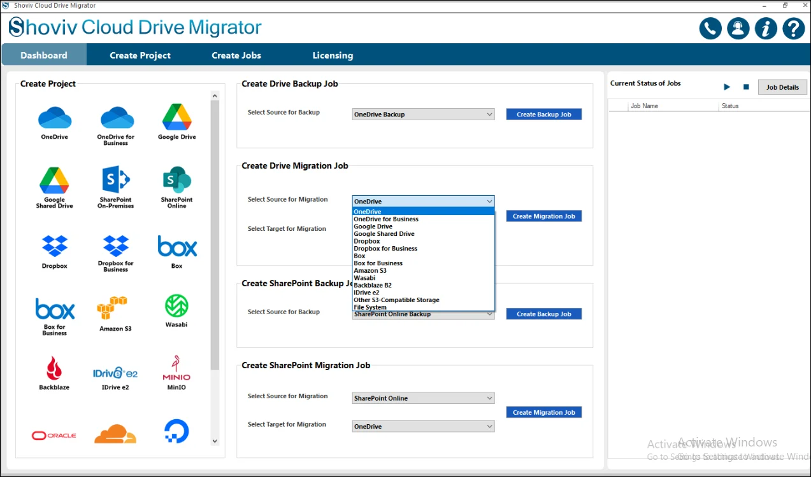Click the MinIO project icon
This screenshot has width=811, height=477.
(176, 368)
